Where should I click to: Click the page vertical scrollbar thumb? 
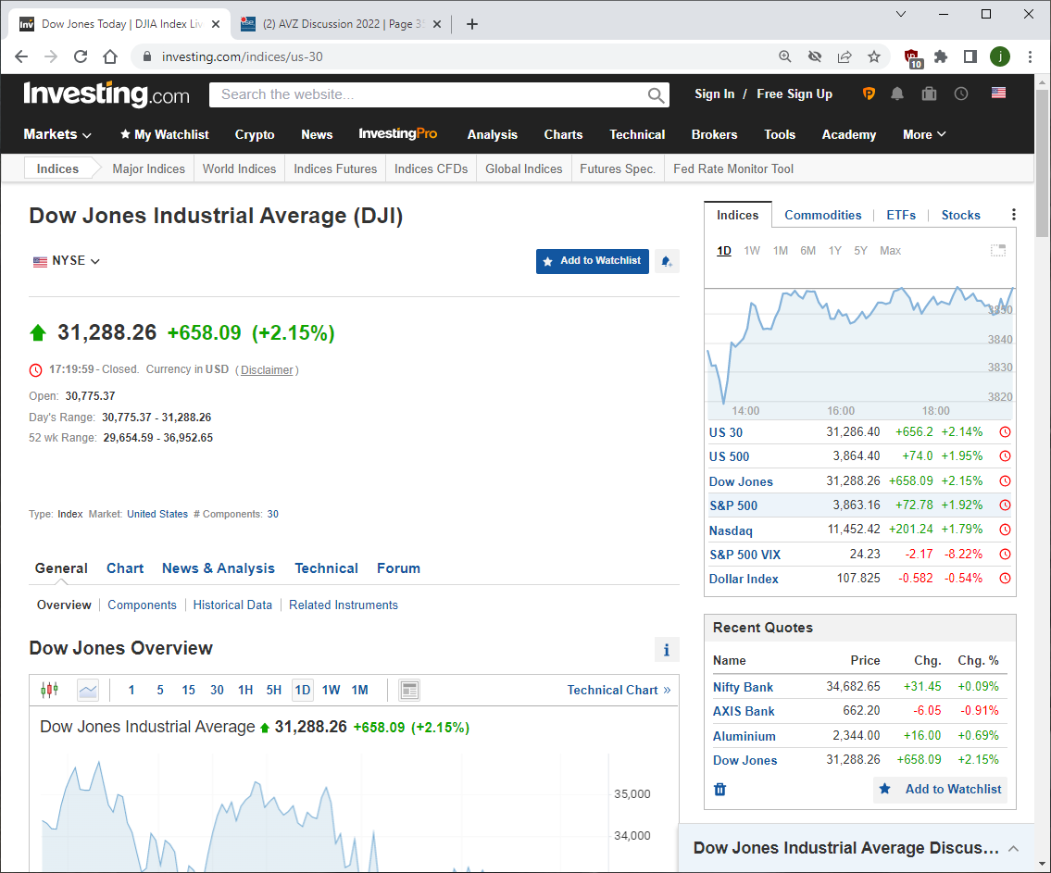click(1043, 163)
